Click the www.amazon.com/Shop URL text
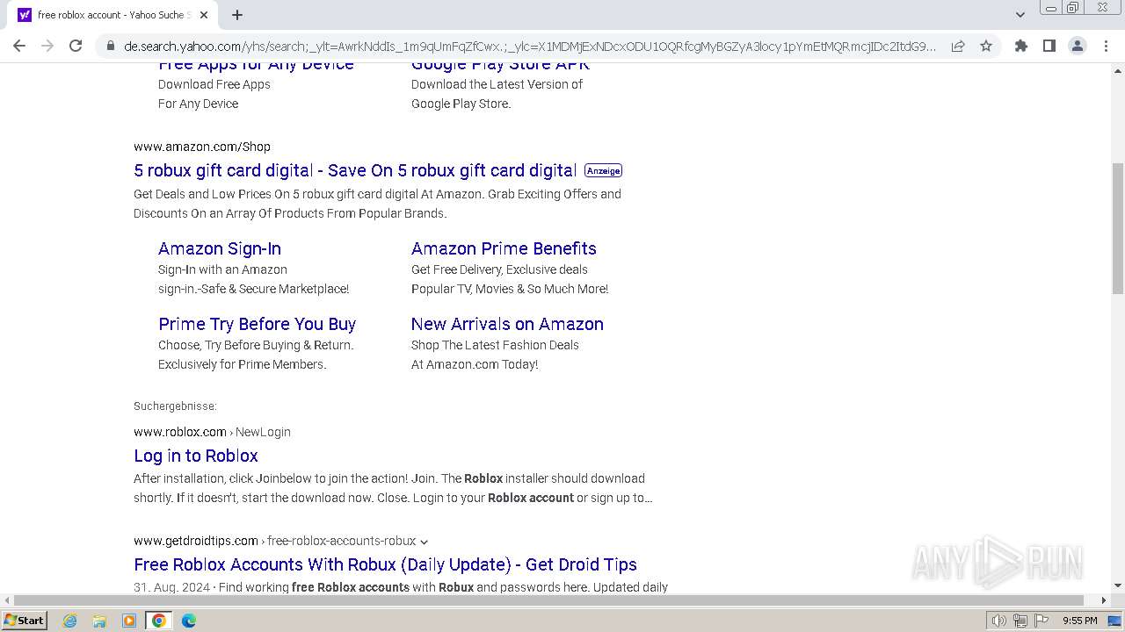The width and height of the screenshot is (1125, 632). pos(202,147)
